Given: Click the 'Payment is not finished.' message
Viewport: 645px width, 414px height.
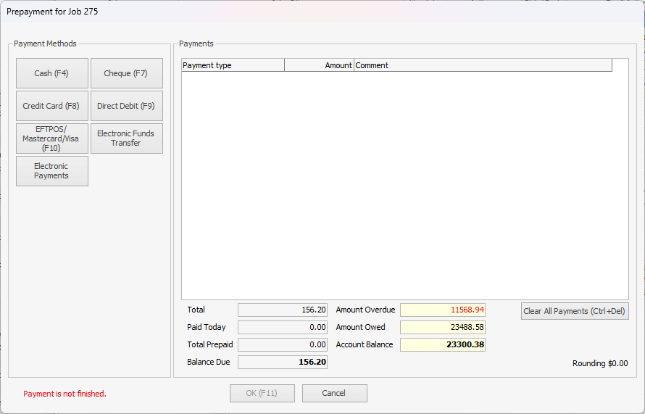Looking at the screenshot, I should (64, 394).
